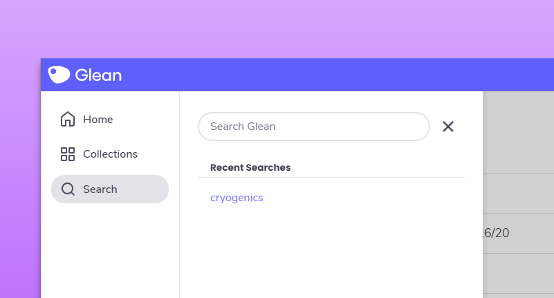Click the purple desktop background above Glean
Image resolution: width=554 pixels, height=298 pixels.
point(277,28)
